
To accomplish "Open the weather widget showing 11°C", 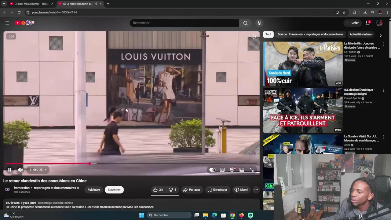I will pyautogui.click(x=13, y=215).
